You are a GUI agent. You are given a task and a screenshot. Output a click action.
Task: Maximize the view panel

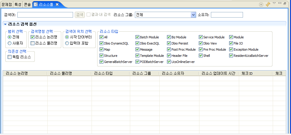pyautogui.click(x=285, y=3)
